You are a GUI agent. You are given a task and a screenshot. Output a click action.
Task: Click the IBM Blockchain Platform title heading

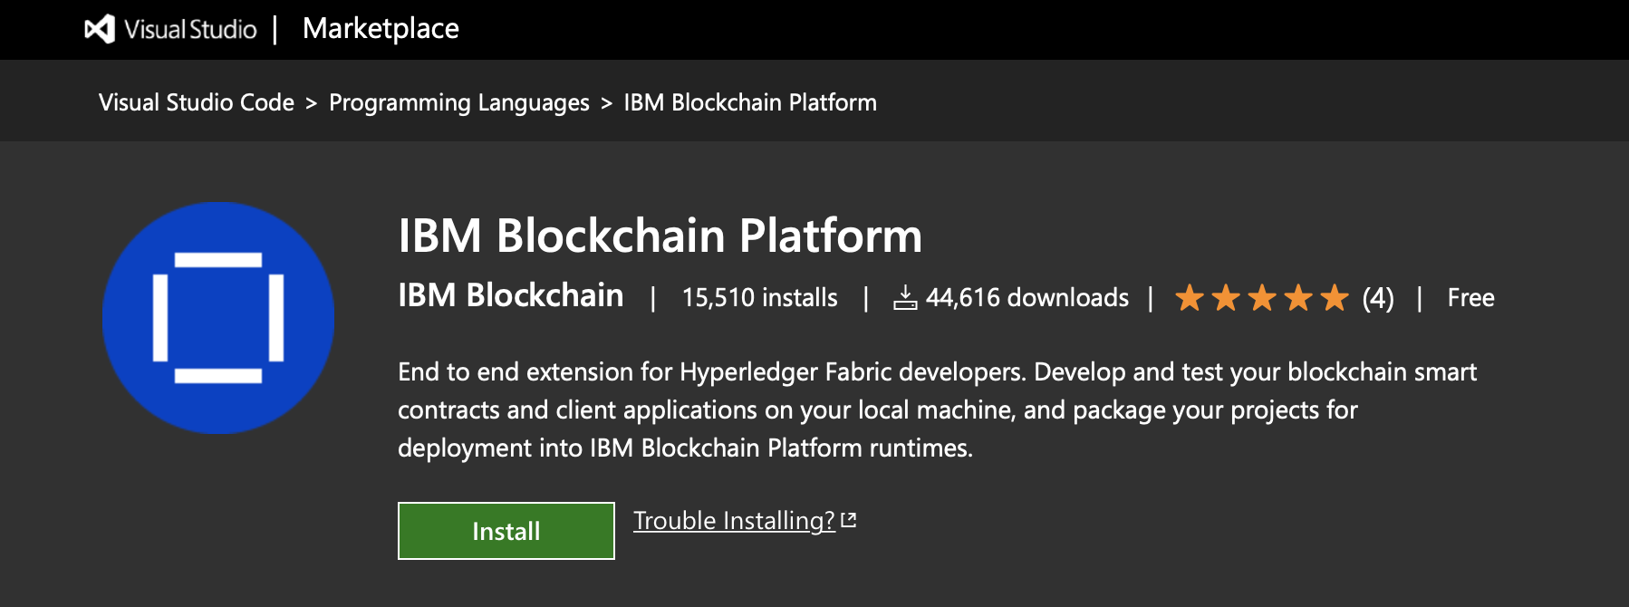660,236
